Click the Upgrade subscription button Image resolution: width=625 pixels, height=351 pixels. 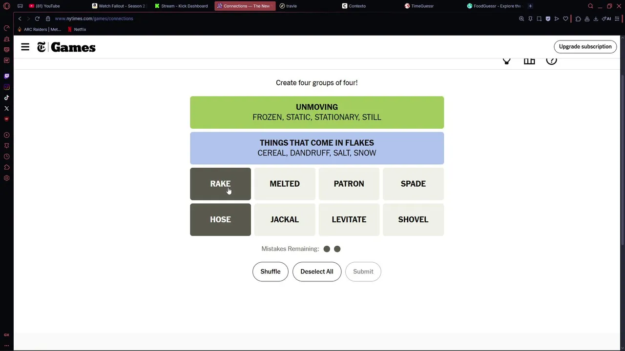[585, 47]
